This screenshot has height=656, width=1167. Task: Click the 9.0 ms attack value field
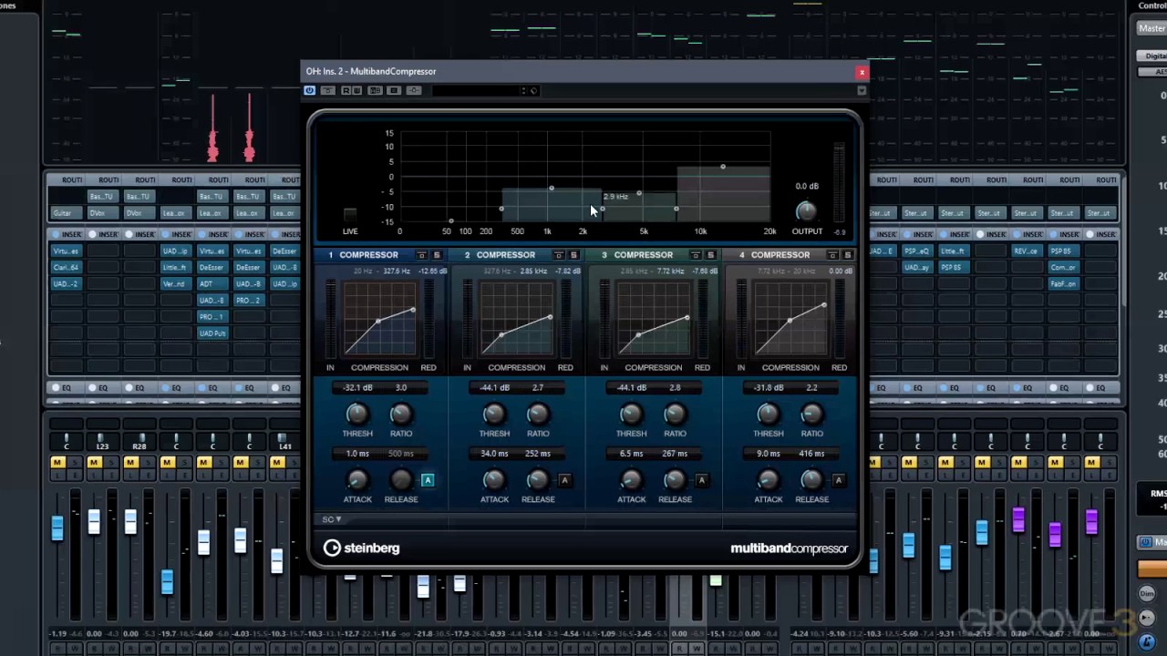768,453
